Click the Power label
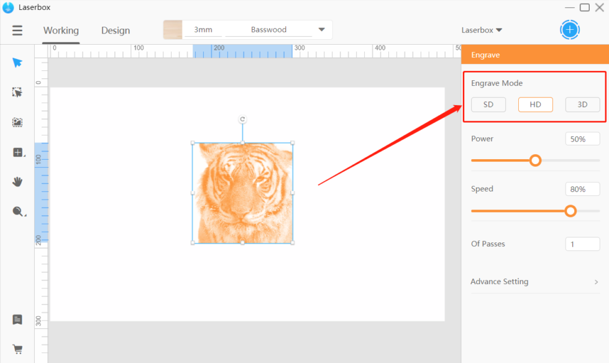609x363 pixels. 482,139
